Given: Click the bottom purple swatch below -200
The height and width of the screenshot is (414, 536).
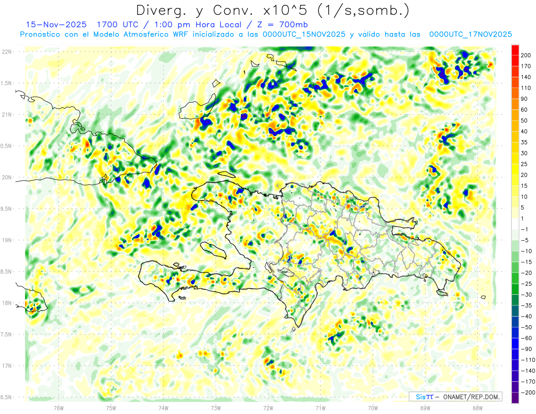Looking at the screenshot, I should (x=515, y=397).
